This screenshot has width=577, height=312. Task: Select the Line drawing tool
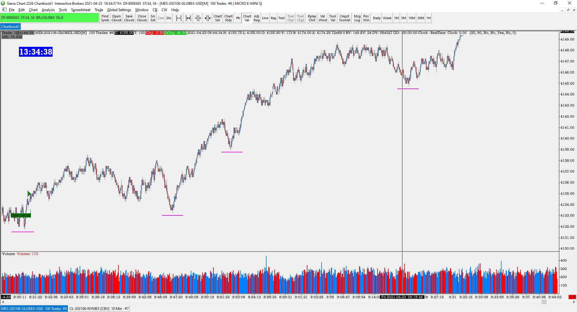(265, 18)
